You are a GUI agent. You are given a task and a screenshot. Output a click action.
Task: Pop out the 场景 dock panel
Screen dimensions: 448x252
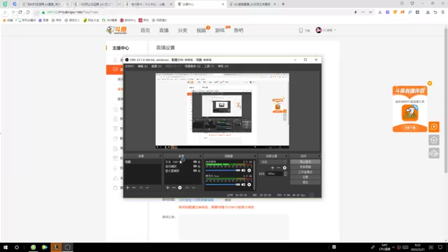coord(160,156)
